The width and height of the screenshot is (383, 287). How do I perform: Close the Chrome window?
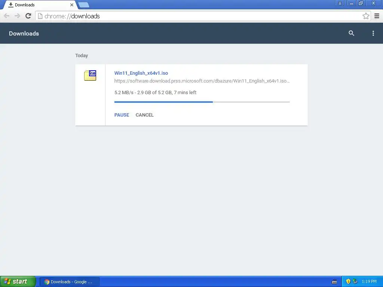374,3
